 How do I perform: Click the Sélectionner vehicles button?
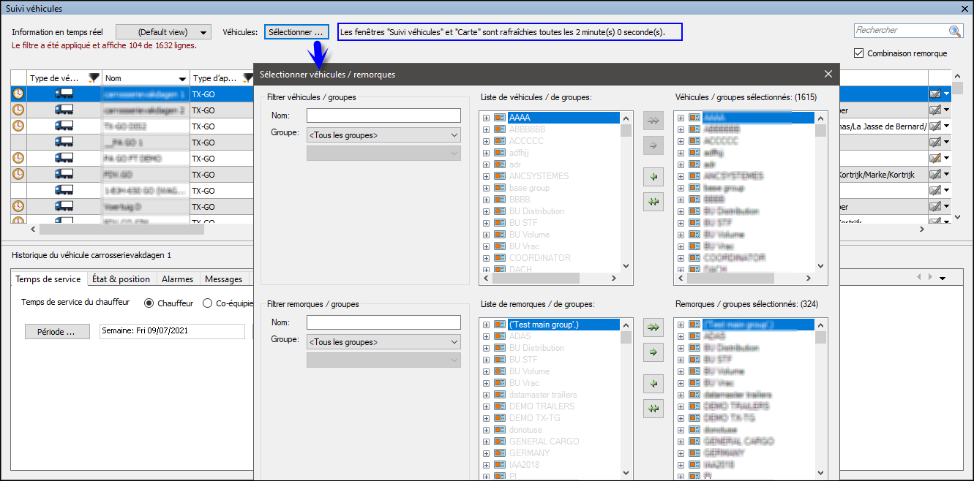tap(296, 32)
